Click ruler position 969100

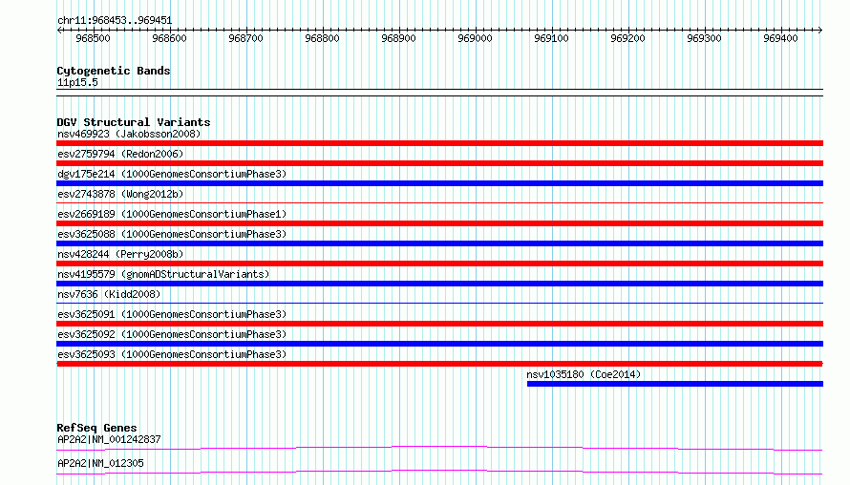551,38
